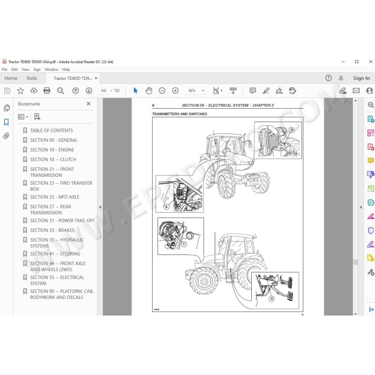Upload file to cloud icon
Viewport: 375px width, 375px height.
[x=34, y=91]
